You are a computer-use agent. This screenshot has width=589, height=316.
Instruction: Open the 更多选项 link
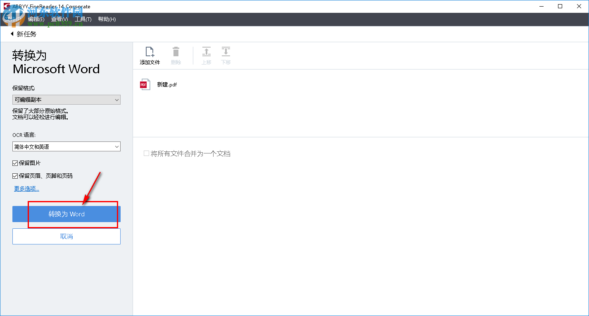pos(26,188)
